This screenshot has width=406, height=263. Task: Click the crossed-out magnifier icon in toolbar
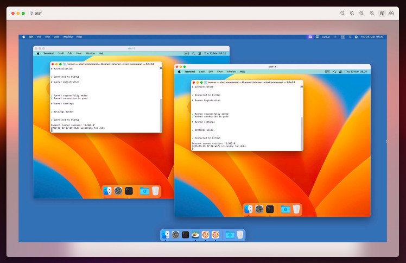[372, 13]
